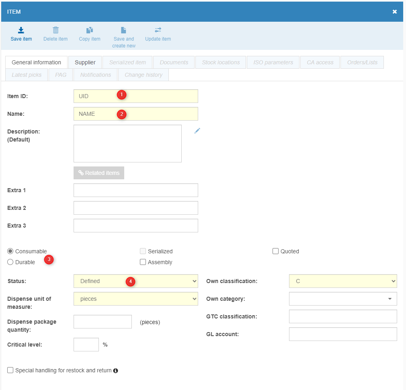Switch to the Documents tab
This screenshot has height=390, width=406.
pos(174,62)
